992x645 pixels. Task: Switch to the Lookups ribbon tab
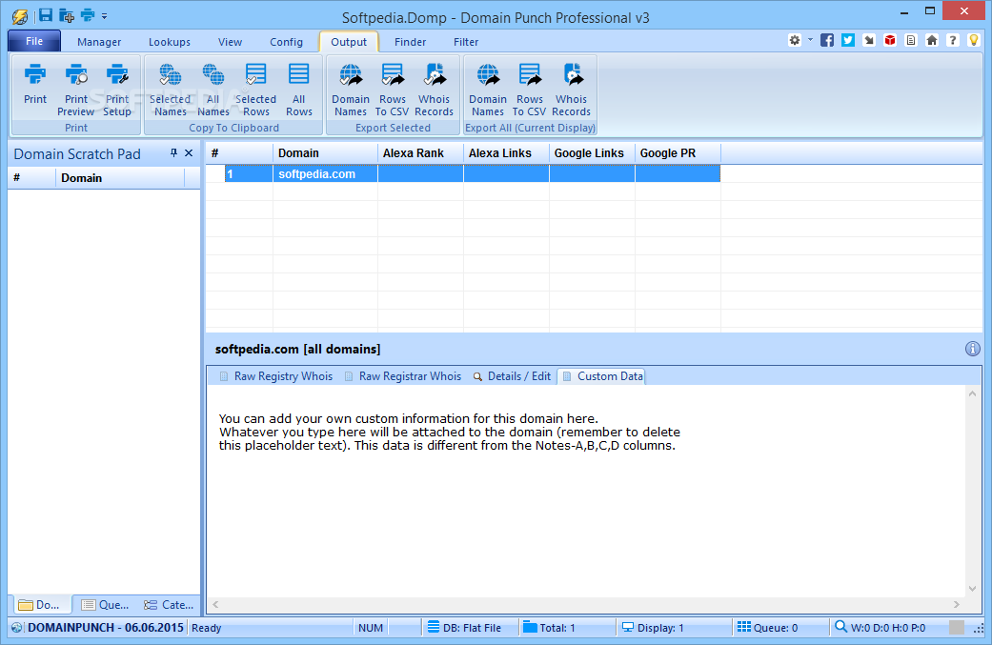170,42
